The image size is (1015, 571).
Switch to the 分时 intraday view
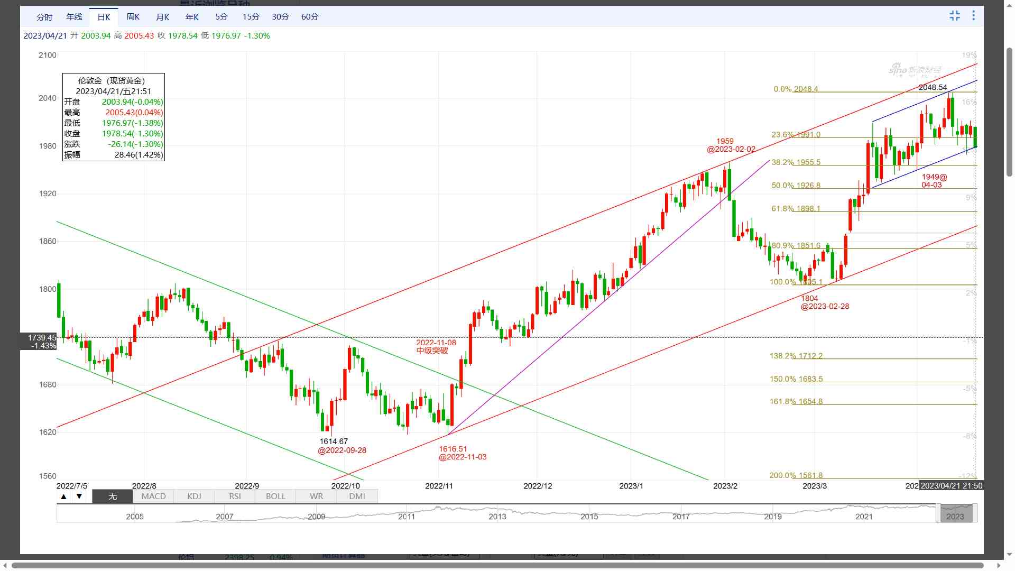coord(44,17)
